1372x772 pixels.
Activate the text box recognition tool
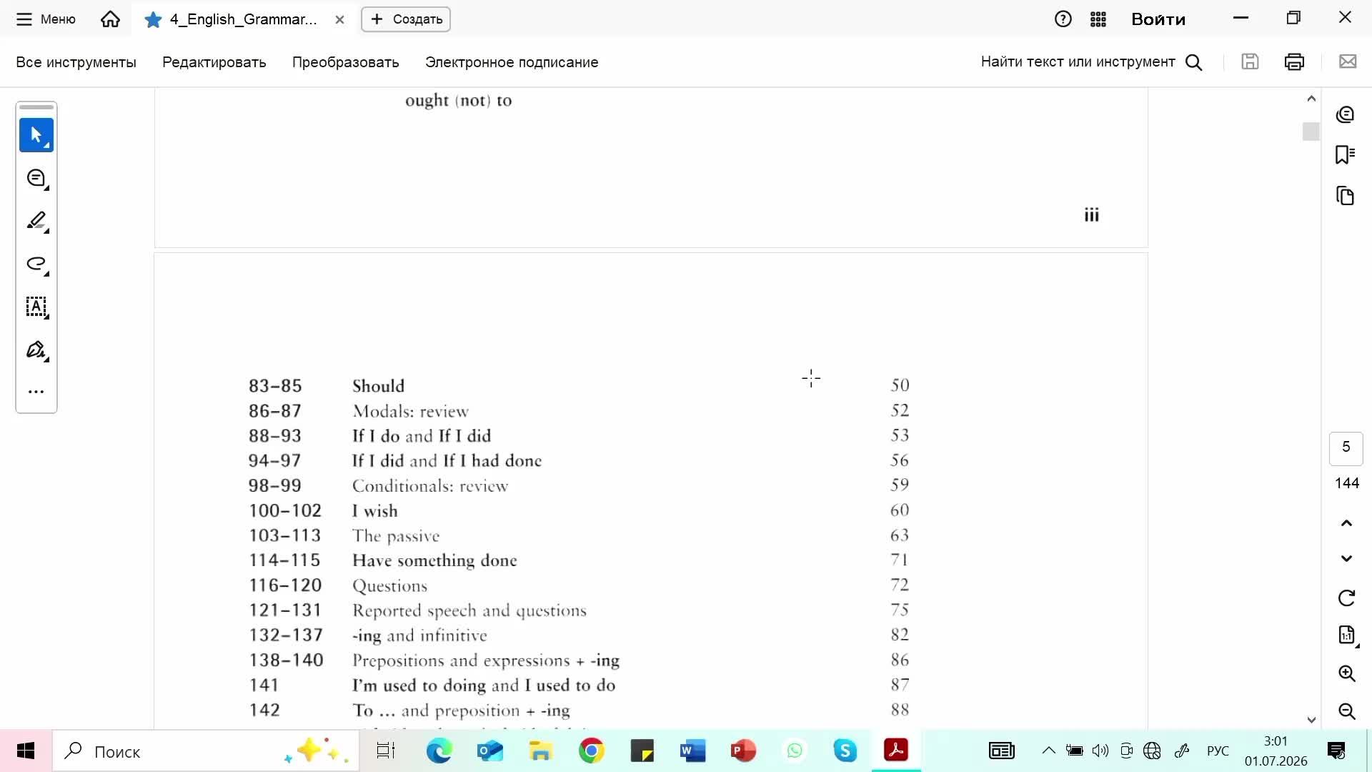pos(36,307)
